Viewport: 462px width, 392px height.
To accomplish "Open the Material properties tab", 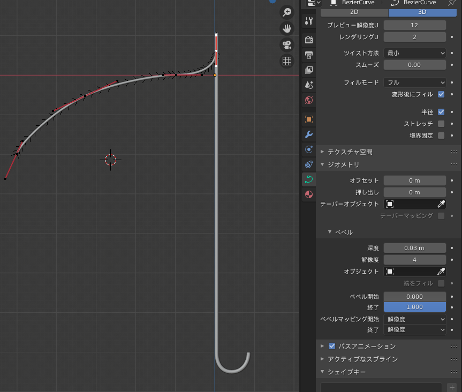I will coord(309,194).
